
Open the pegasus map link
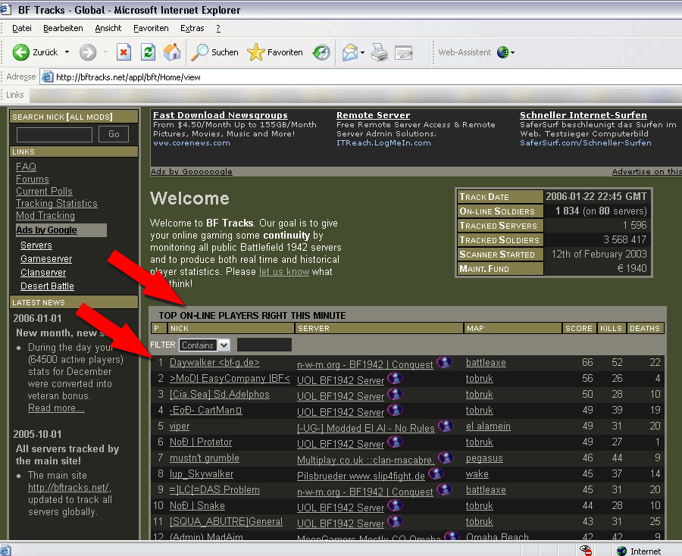(x=484, y=458)
